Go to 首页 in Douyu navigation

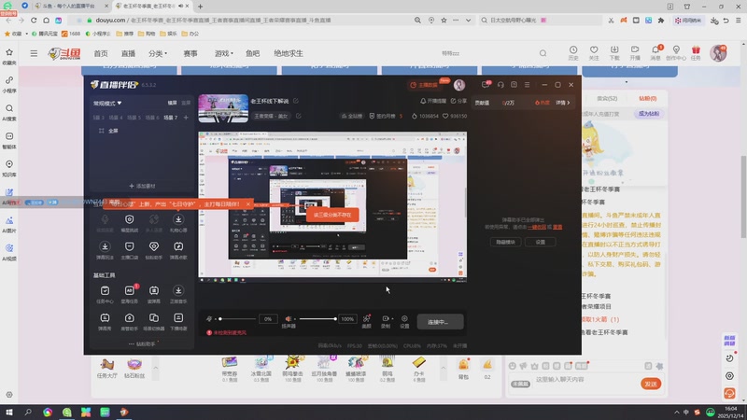click(101, 53)
